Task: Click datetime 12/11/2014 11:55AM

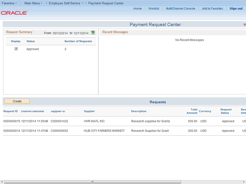Action: pyautogui.click(x=35, y=121)
